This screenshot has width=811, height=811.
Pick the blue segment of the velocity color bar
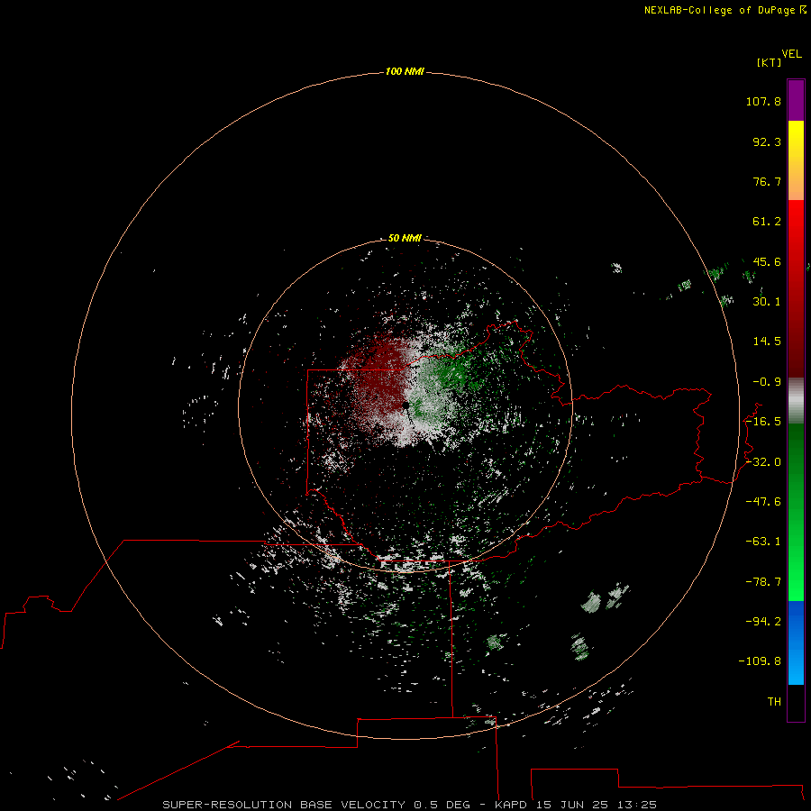(x=796, y=642)
